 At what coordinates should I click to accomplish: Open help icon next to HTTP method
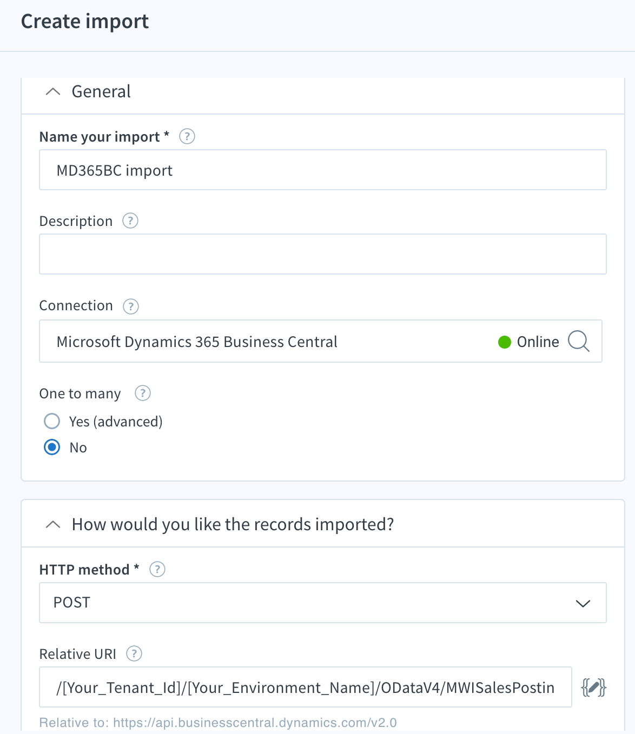(157, 569)
